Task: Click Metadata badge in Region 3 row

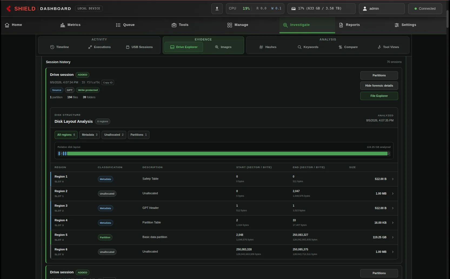Action: [x=105, y=208]
